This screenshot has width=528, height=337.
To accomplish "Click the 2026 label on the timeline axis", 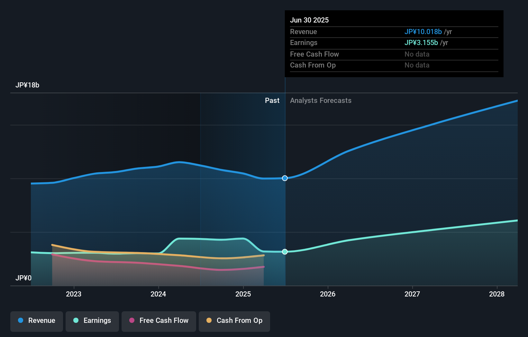I will tap(328, 294).
